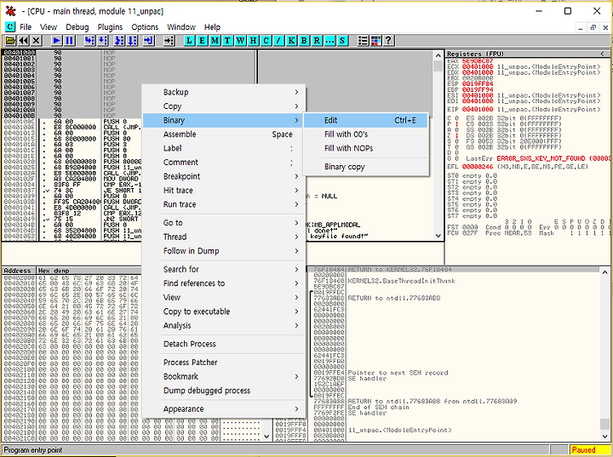Viewport: 613px width, 457px height.
Task: Show CPU window with C button
Action: tap(266, 40)
